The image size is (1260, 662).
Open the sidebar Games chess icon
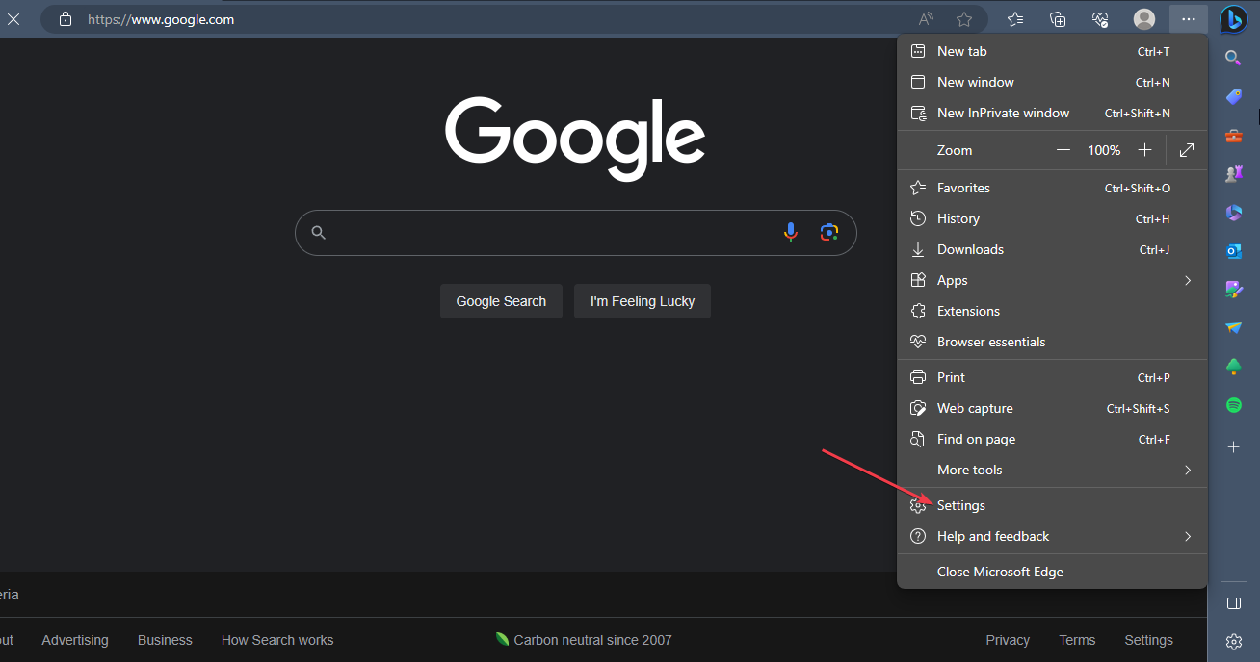(1233, 174)
